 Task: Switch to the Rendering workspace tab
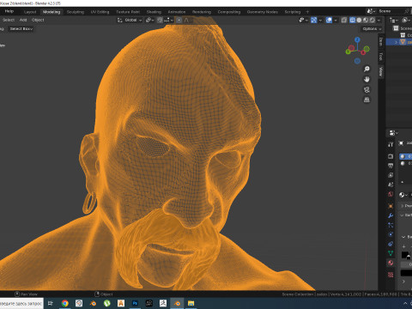[202, 12]
